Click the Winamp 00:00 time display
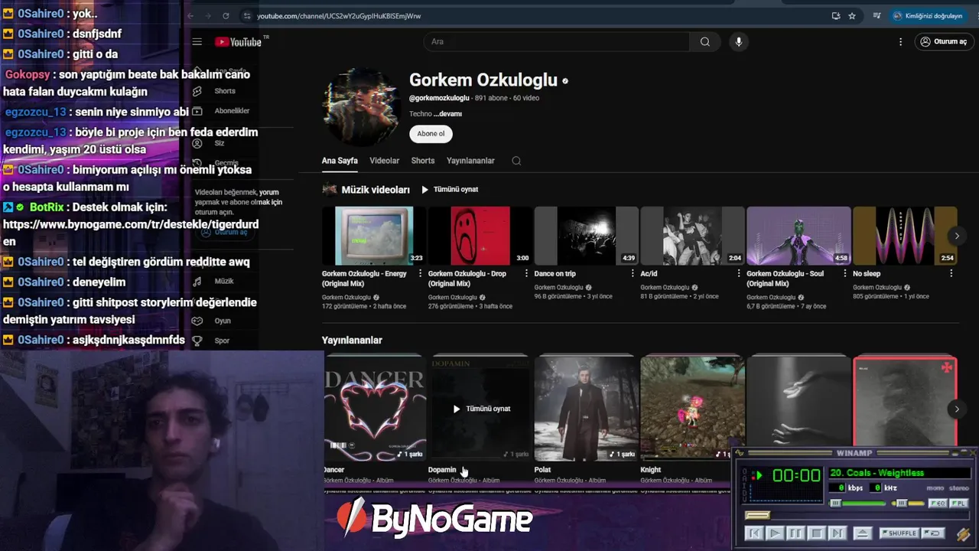Image resolution: width=979 pixels, height=551 pixels. pos(796,475)
